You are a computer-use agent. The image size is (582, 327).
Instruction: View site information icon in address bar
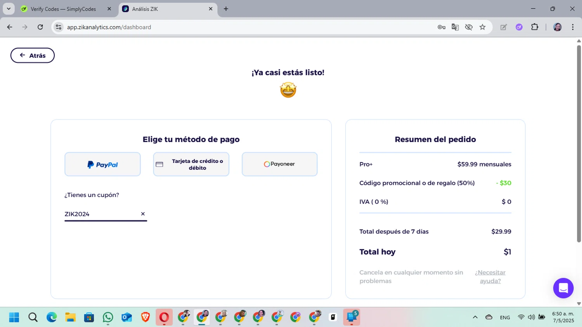click(58, 27)
